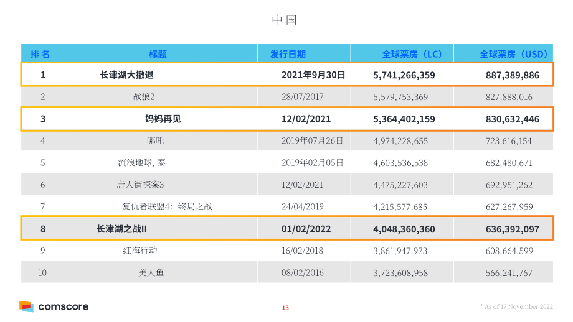Select the date 08/02/2016

(x=302, y=273)
